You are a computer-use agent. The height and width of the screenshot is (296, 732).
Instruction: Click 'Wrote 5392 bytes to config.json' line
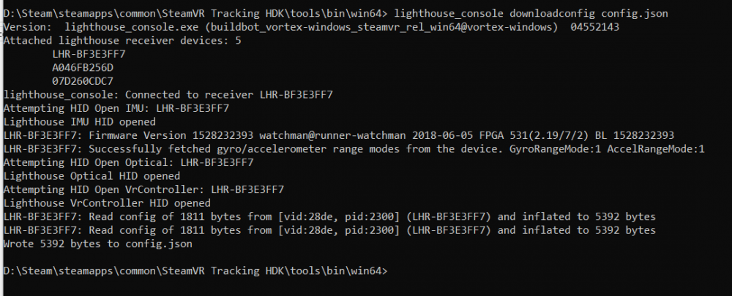coord(98,243)
